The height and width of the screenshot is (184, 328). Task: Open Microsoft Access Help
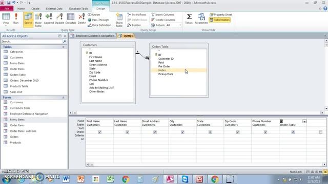click(x=325, y=9)
